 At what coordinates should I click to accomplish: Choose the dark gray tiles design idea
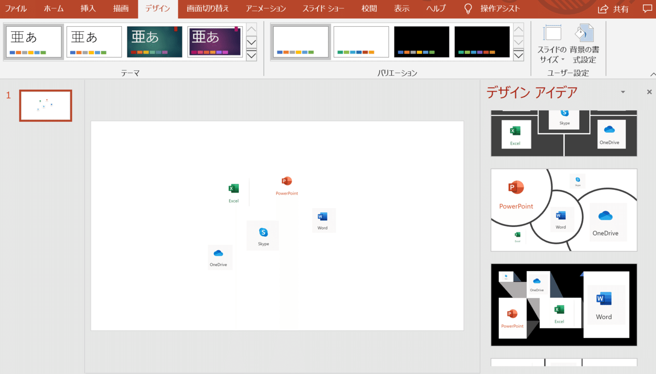pos(564,133)
